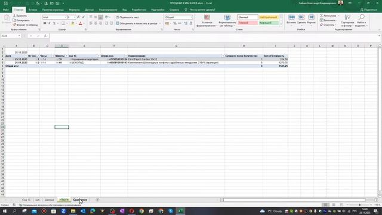This screenshot has height=215, width=382.
Task: Click the insert function fx button
Action: click(45, 36)
